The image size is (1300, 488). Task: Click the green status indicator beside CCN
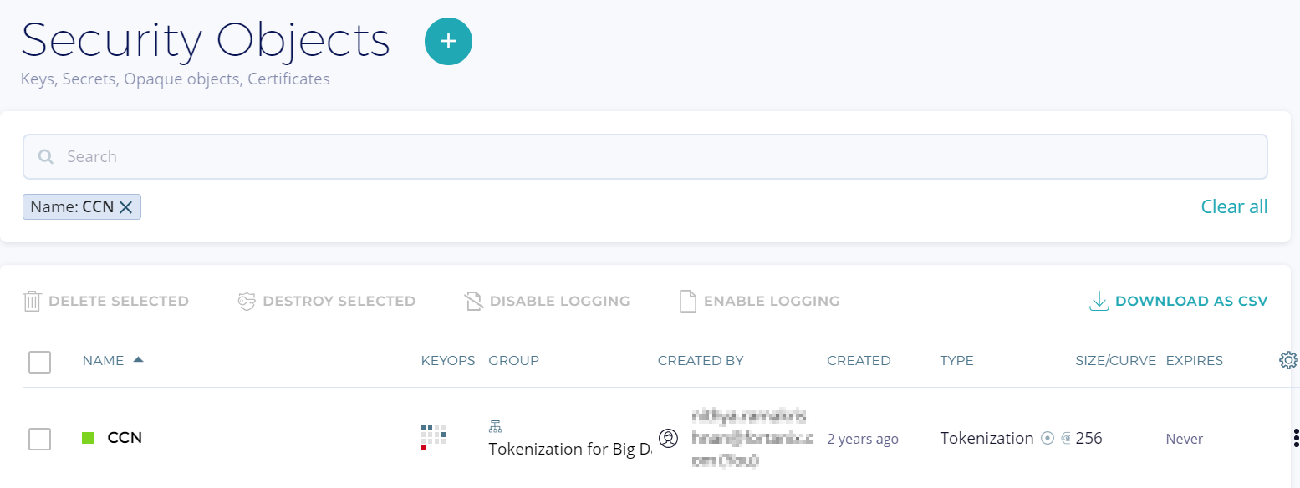88,438
